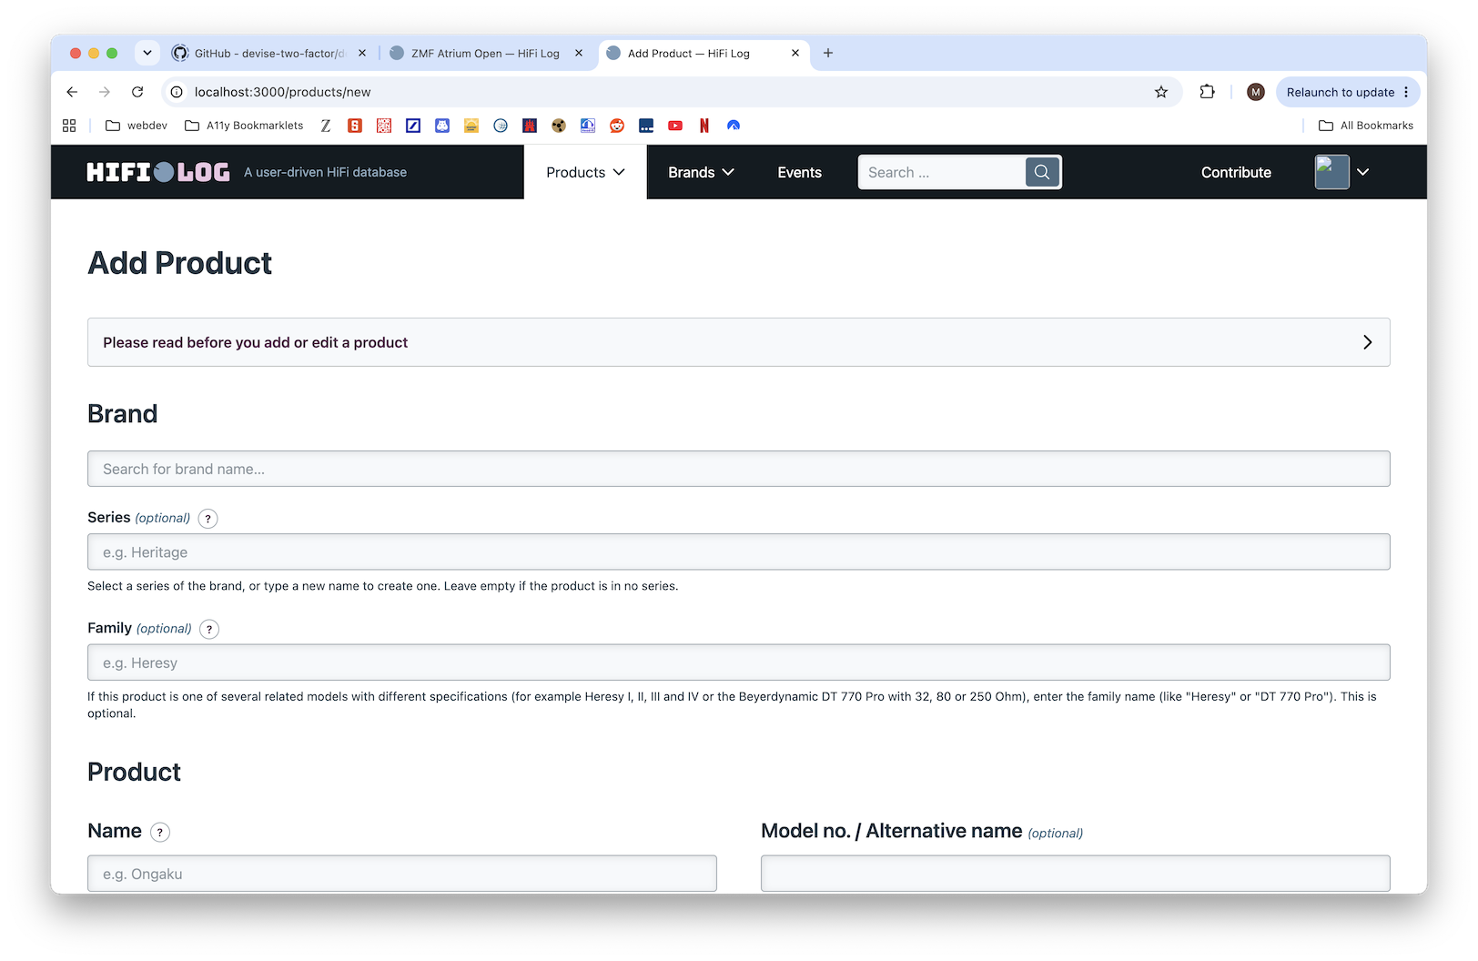Open Chrome's three-dot menu
Viewport: 1478px width, 961px height.
1406,92
